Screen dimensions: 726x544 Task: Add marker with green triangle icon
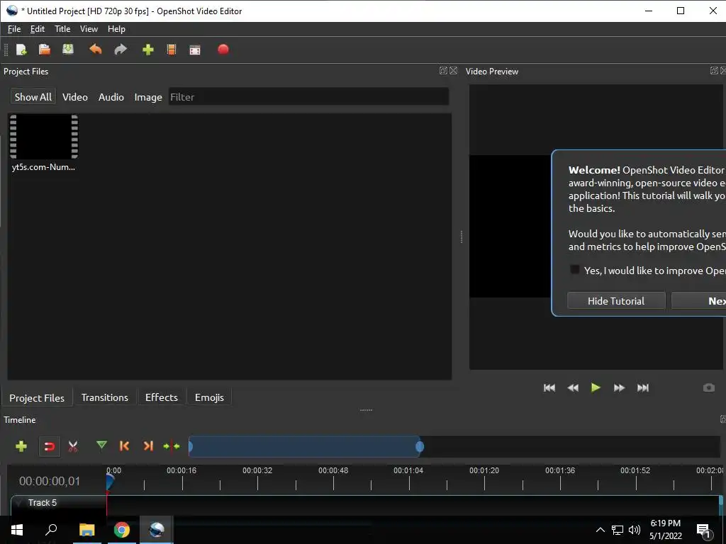click(x=101, y=446)
